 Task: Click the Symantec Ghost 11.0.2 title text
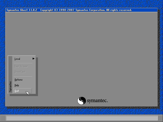pyautogui.click(x=22, y=10)
